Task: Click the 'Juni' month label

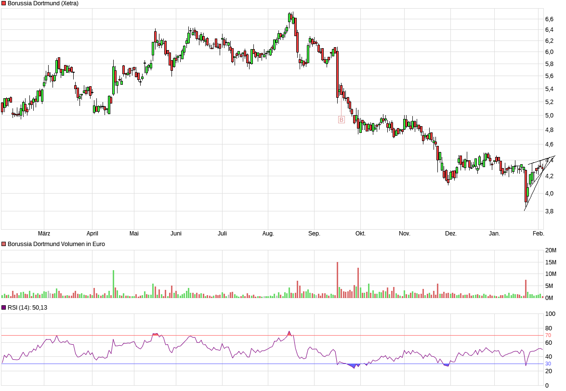Action: (176, 234)
